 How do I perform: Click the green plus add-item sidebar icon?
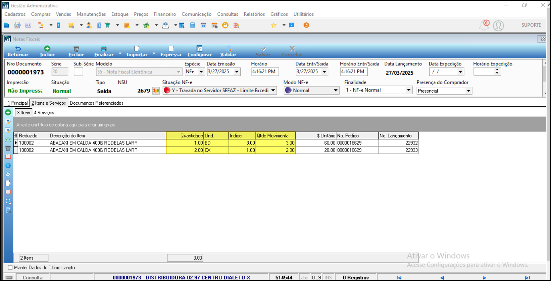click(8, 112)
